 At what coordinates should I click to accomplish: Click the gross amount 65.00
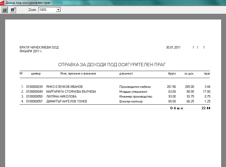click(172, 101)
